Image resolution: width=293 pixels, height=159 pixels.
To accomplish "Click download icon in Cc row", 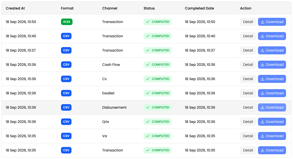I will click(262, 79).
